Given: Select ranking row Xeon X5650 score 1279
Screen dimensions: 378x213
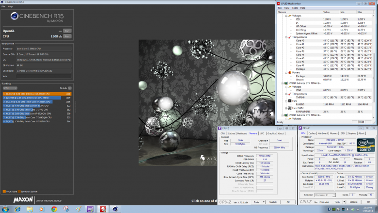Looking at the screenshot, I should pos(37,98).
